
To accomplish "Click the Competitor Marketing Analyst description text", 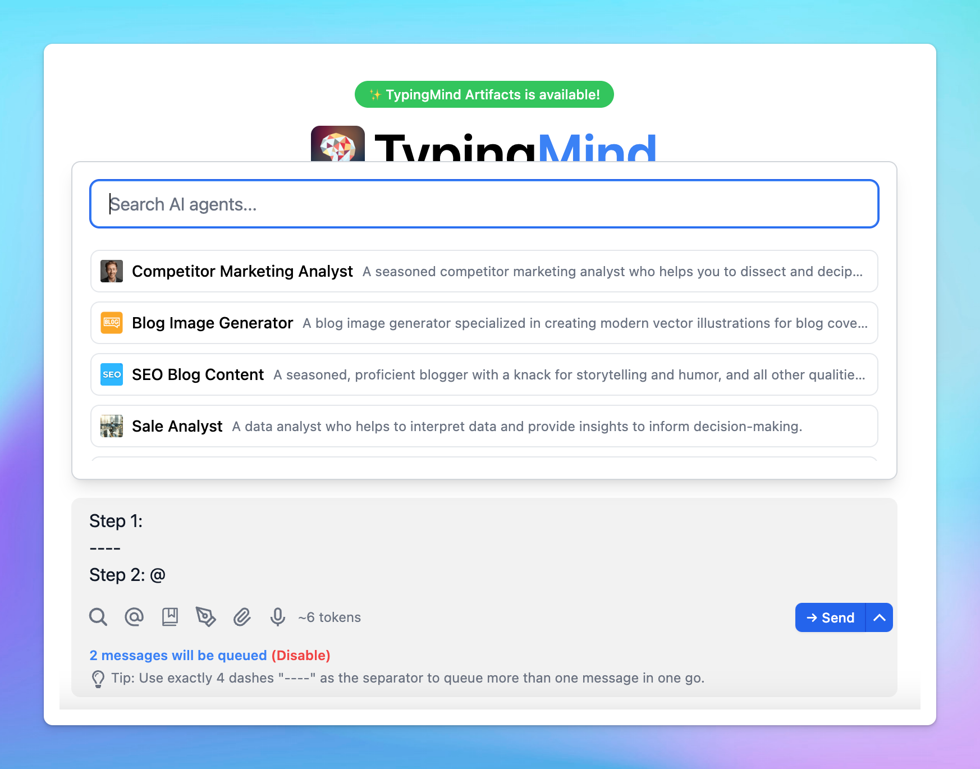I will (612, 272).
